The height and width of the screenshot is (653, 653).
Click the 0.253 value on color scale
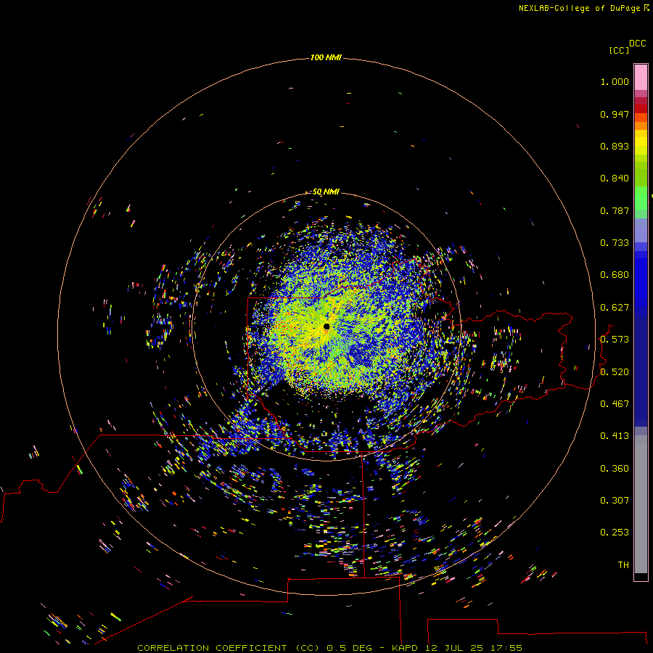pos(615,533)
